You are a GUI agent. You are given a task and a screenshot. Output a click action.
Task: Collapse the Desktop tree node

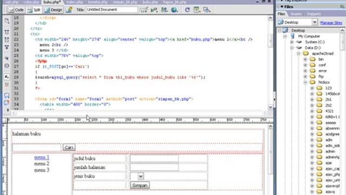point(280,30)
